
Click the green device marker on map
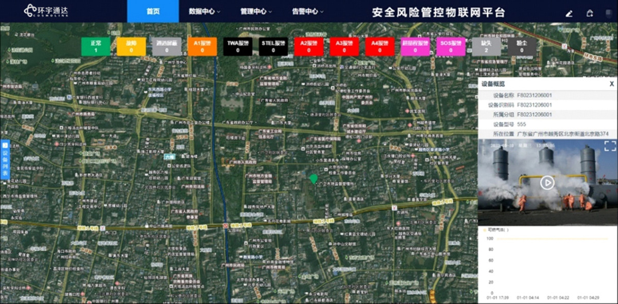coord(313,178)
